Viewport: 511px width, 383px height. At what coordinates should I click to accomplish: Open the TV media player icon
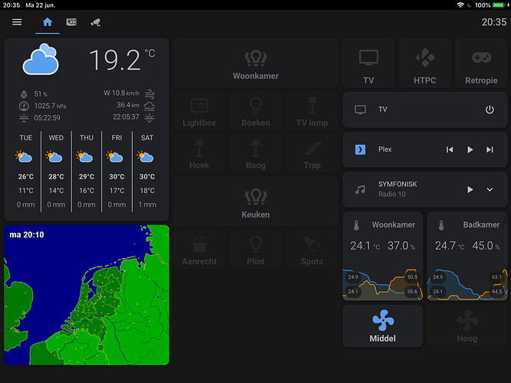coord(360,110)
